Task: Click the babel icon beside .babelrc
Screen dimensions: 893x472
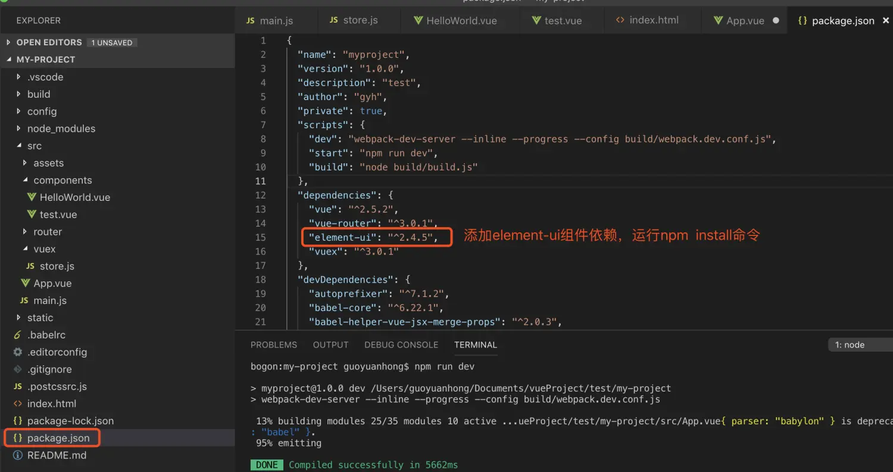Action: (18, 335)
